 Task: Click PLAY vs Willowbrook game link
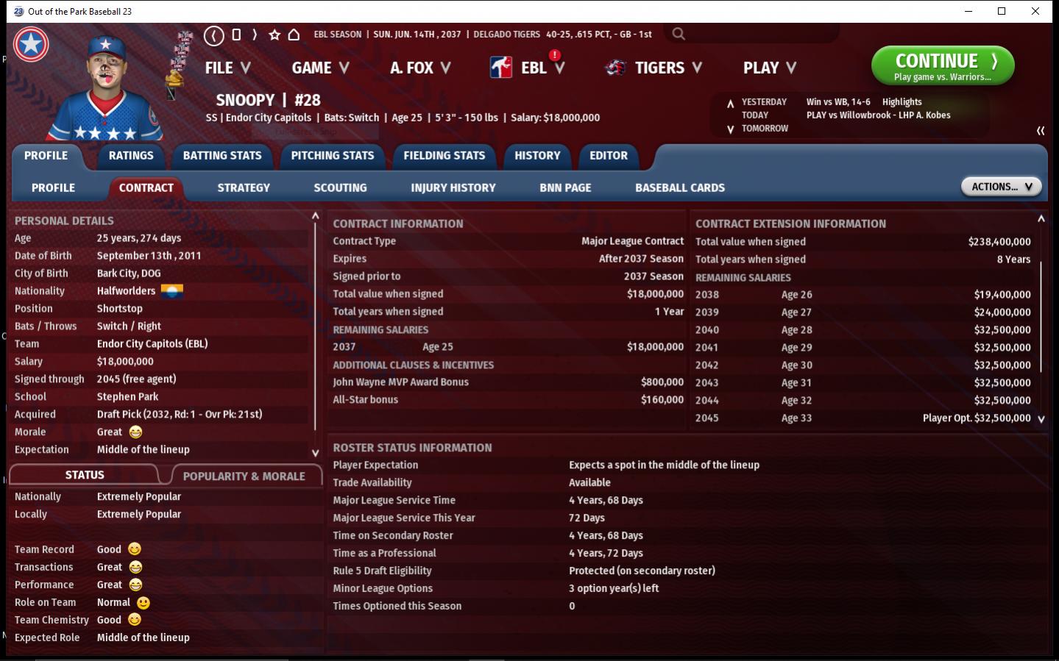[x=879, y=115]
